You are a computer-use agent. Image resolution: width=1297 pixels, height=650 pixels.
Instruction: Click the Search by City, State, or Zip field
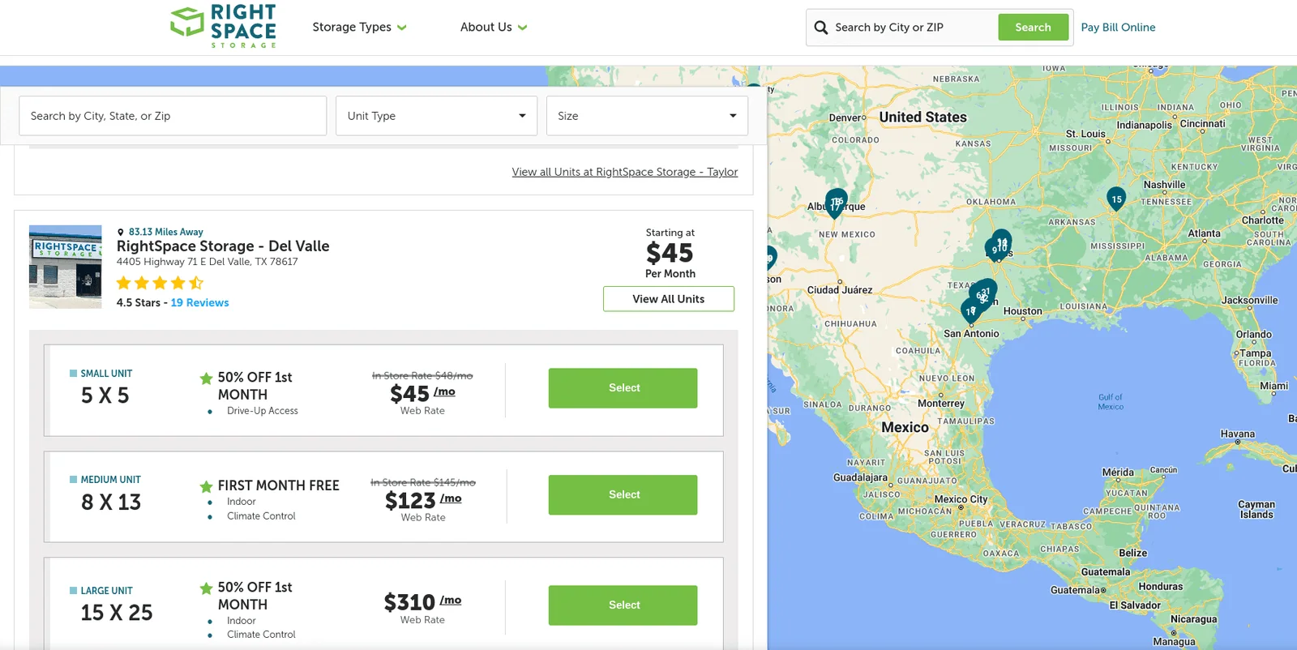(x=173, y=116)
